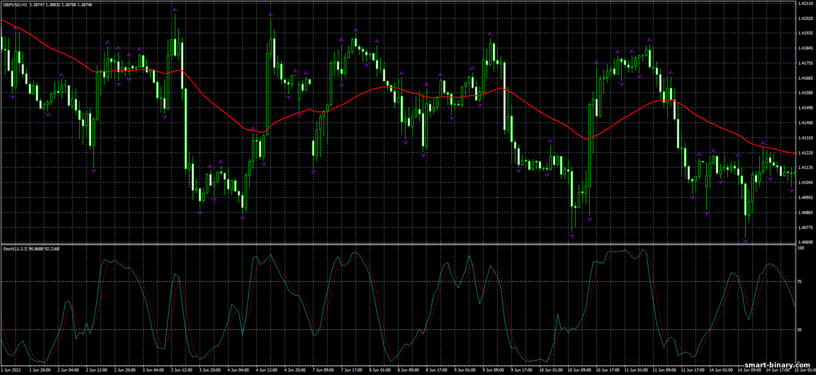Click the 11 Jun 09:00 time label

click(x=663, y=370)
